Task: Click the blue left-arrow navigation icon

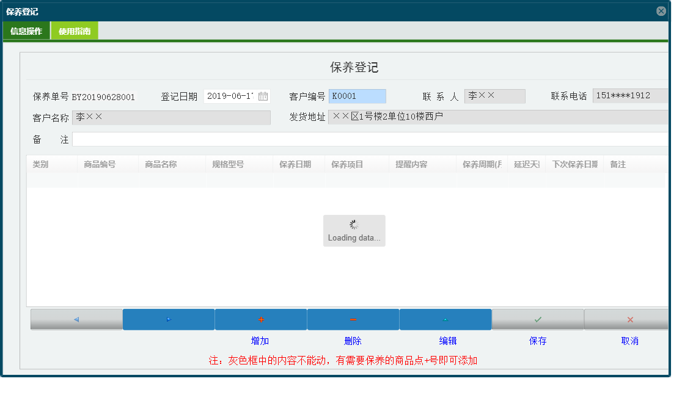Action: click(x=76, y=319)
